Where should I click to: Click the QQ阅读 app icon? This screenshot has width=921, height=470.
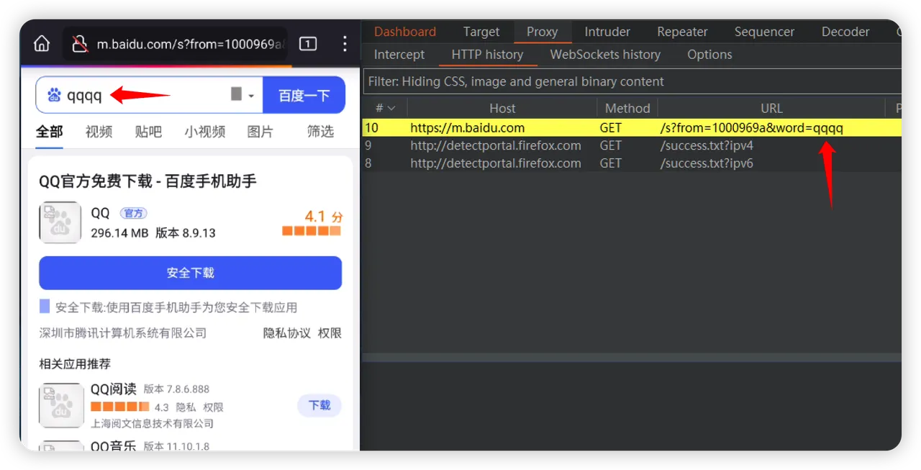click(60, 405)
